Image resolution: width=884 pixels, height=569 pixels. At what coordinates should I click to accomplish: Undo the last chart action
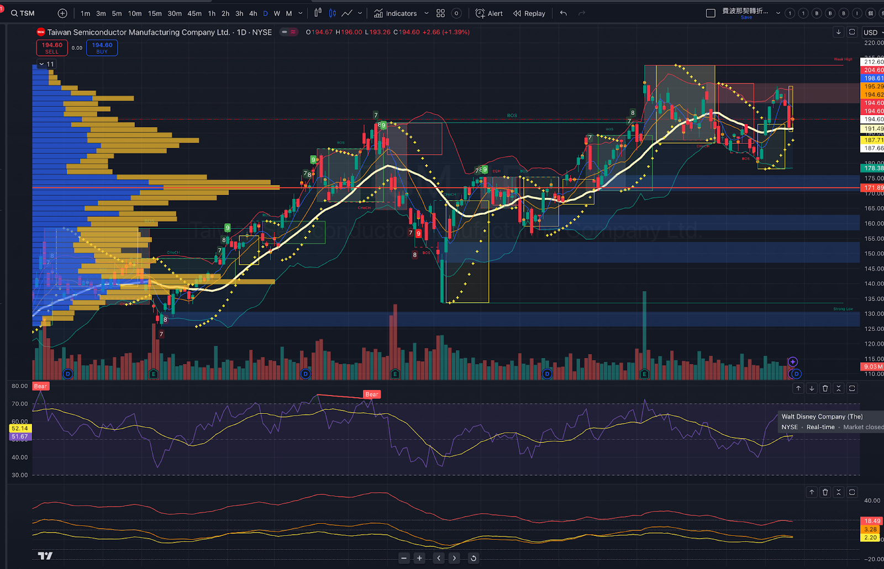point(563,13)
